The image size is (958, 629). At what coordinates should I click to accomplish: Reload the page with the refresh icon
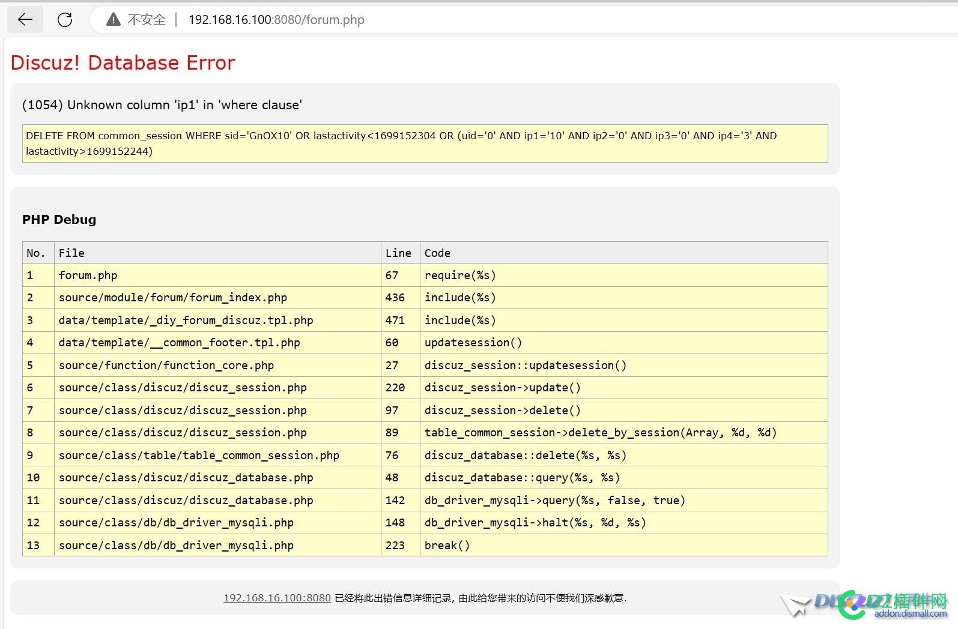click(x=65, y=20)
